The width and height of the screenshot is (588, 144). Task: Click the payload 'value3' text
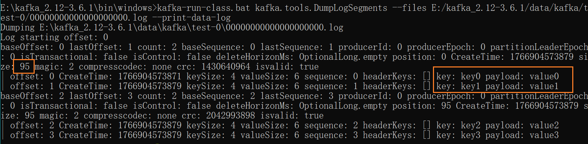coord(544,135)
